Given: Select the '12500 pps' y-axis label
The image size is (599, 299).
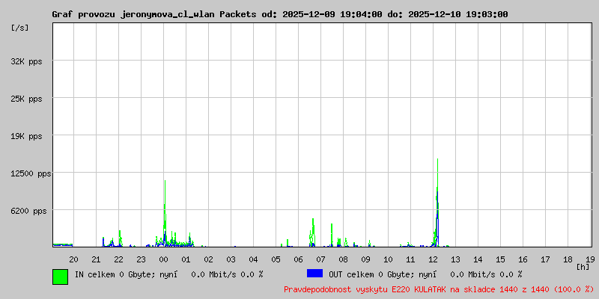Looking at the screenshot, I should point(31,173).
